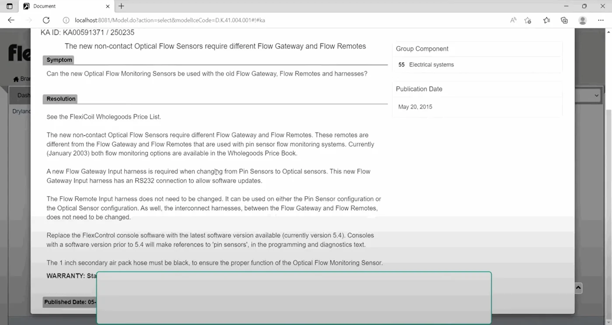This screenshot has width=612, height=325.
Task: Click 'See the FlexiCoil Wholegoods Price List' line
Action: pos(104,117)
